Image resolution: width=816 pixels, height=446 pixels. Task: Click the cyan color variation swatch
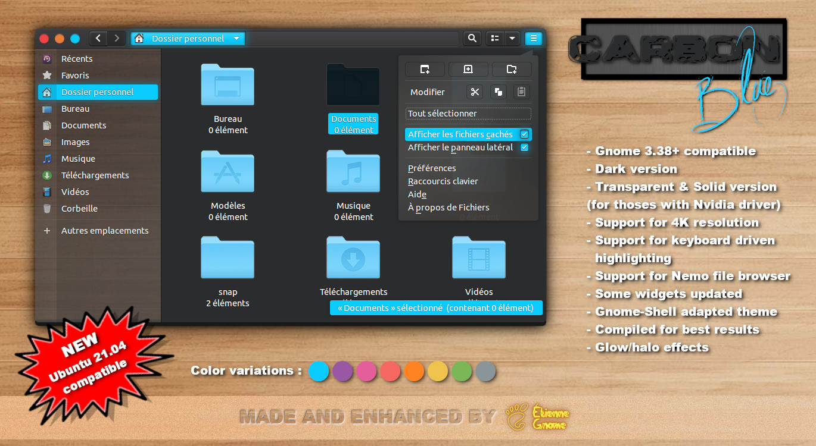(319, 371)
